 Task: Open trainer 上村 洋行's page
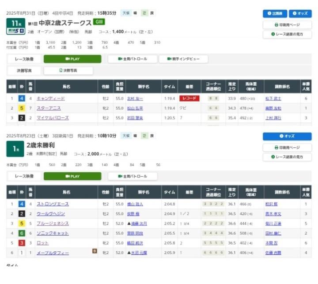(273, 118)
